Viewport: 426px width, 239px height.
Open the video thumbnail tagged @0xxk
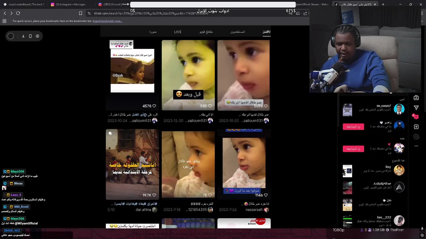[x=132, y=75]
